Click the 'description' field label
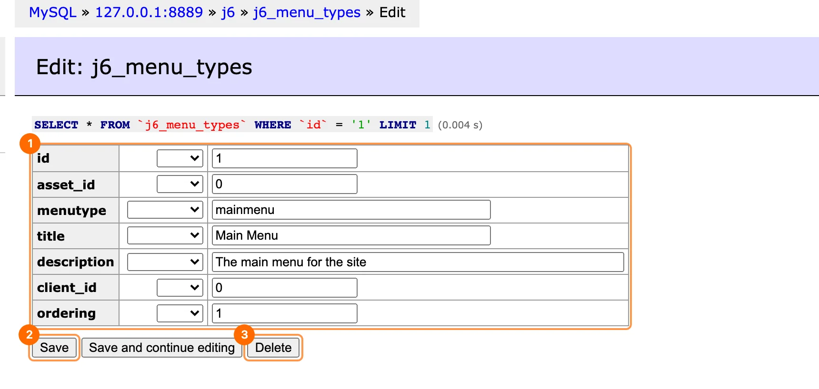This screenshot has height=389, width=819. coord(76,262)
